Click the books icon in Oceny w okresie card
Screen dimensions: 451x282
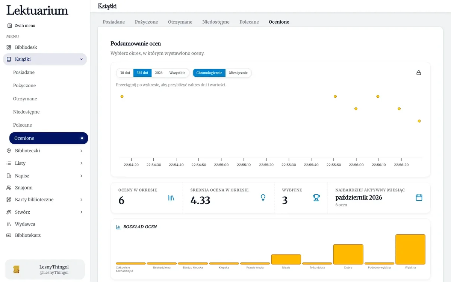point(171,198)
